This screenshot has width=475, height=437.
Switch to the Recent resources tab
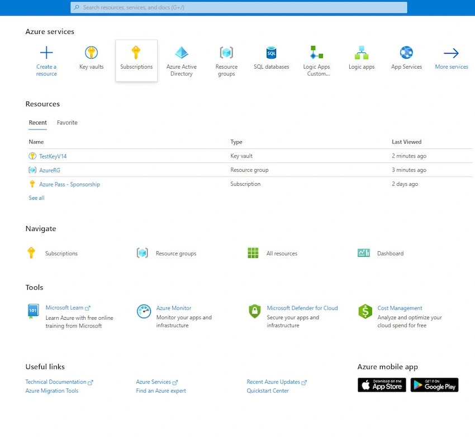(37, 123)
